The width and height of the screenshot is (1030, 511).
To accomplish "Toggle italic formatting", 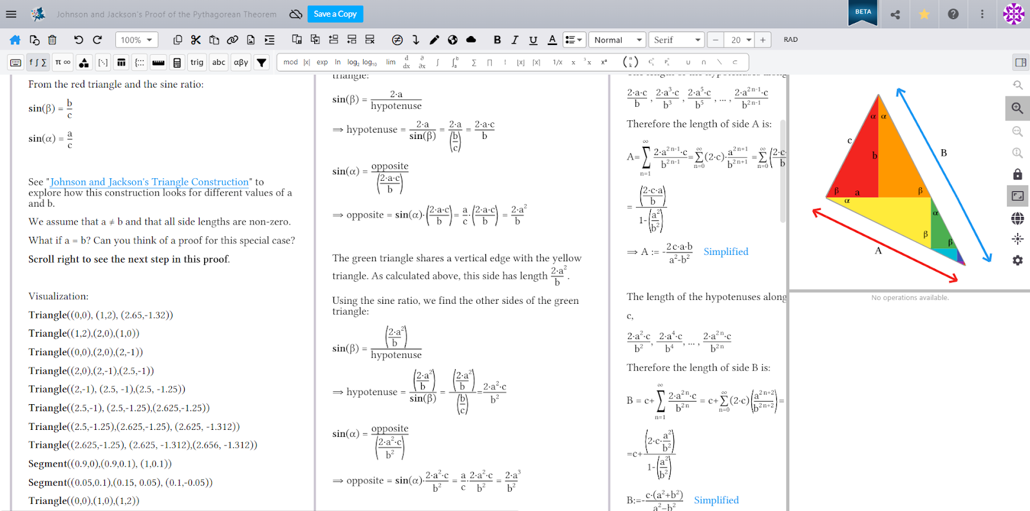I will [x=515, y=40].
